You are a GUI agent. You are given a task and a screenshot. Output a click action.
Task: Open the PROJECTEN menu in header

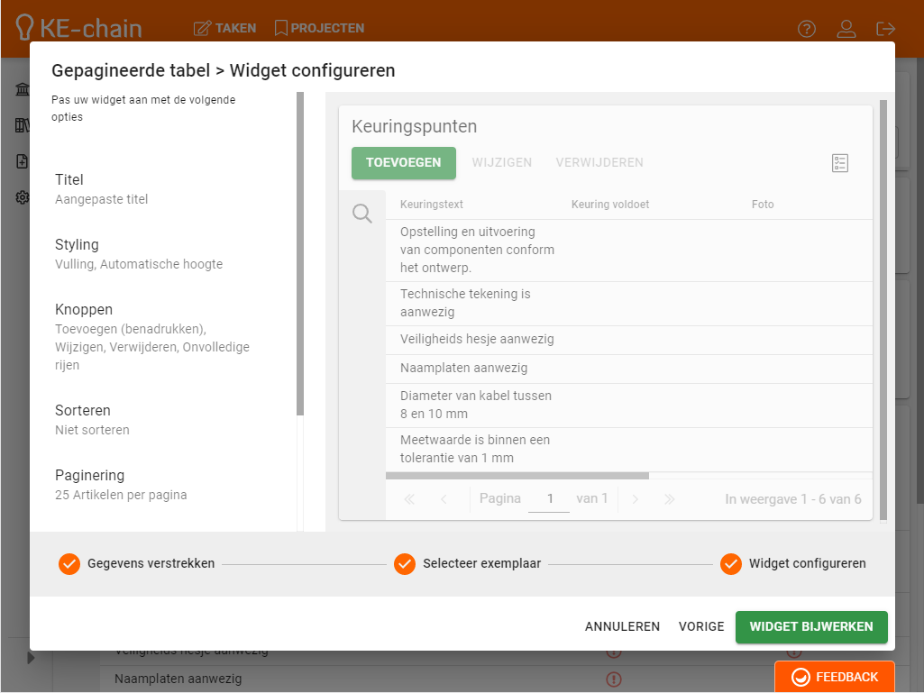pyautogui.click(x=319, y=28)
